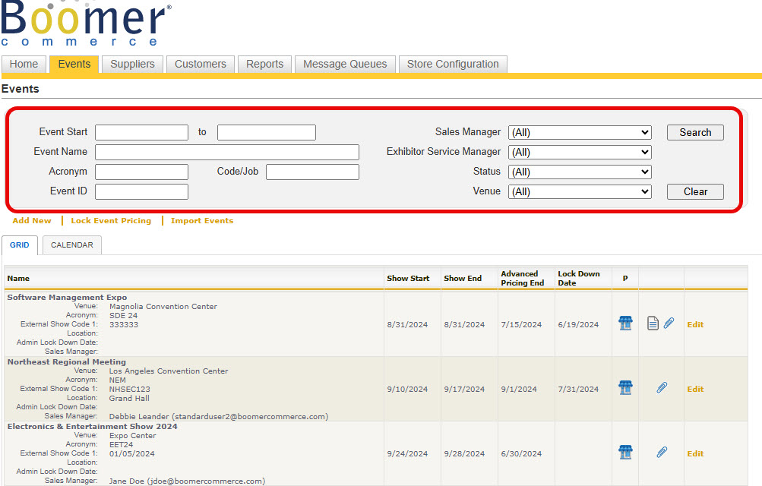762x486 pixels.
Task: Open the Message Queues section
Action: (x=344, y=64)
